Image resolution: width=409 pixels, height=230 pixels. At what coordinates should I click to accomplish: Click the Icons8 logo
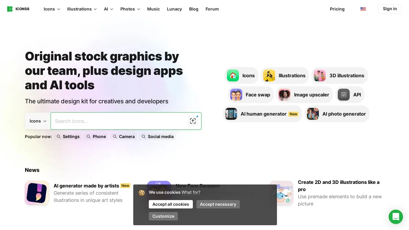click(18, 9)
